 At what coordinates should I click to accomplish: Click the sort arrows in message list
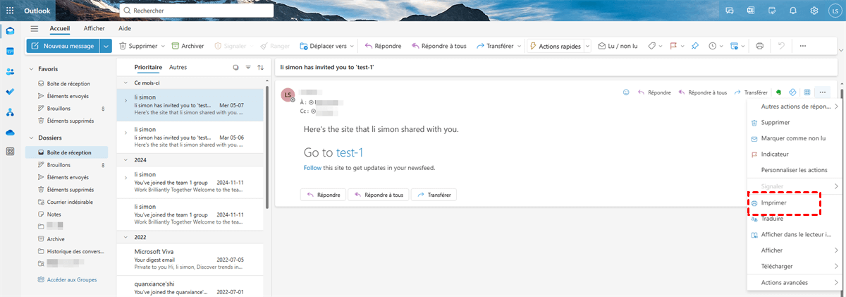click(x=260, y=68)
